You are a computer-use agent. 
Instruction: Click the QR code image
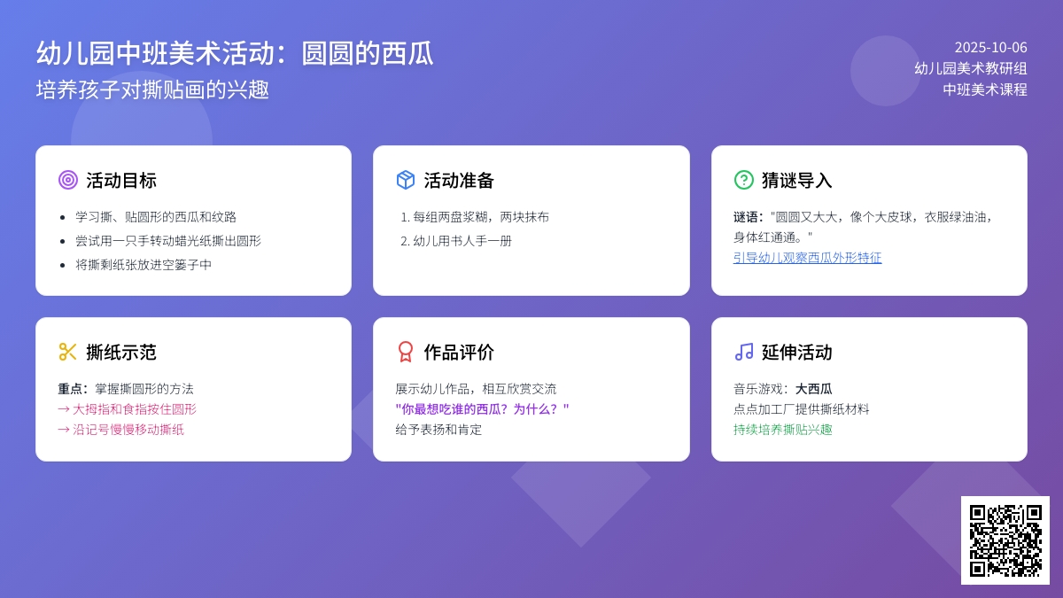1005,540
